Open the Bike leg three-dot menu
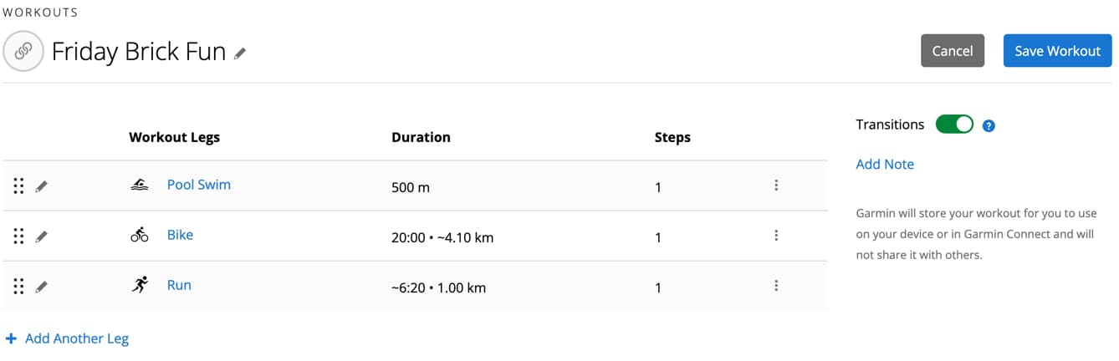 coord(776,236)
